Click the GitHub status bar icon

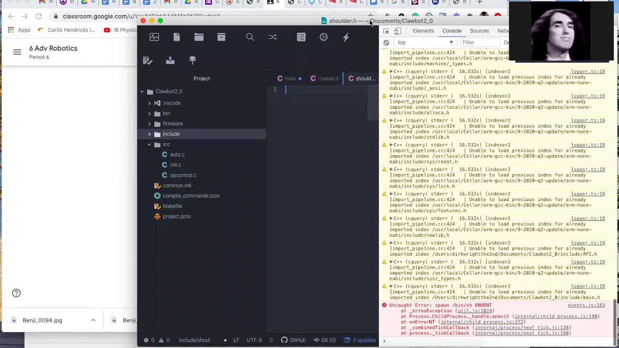coord(294,340)
